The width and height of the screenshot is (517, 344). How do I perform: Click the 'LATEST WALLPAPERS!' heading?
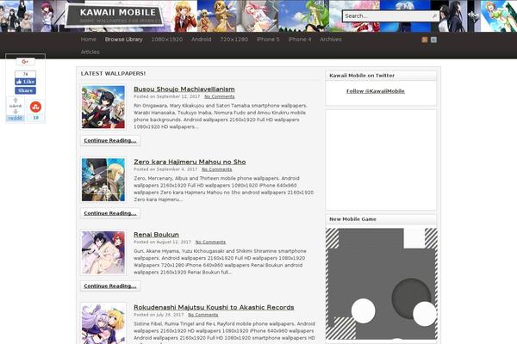click(x=113, y=73)
